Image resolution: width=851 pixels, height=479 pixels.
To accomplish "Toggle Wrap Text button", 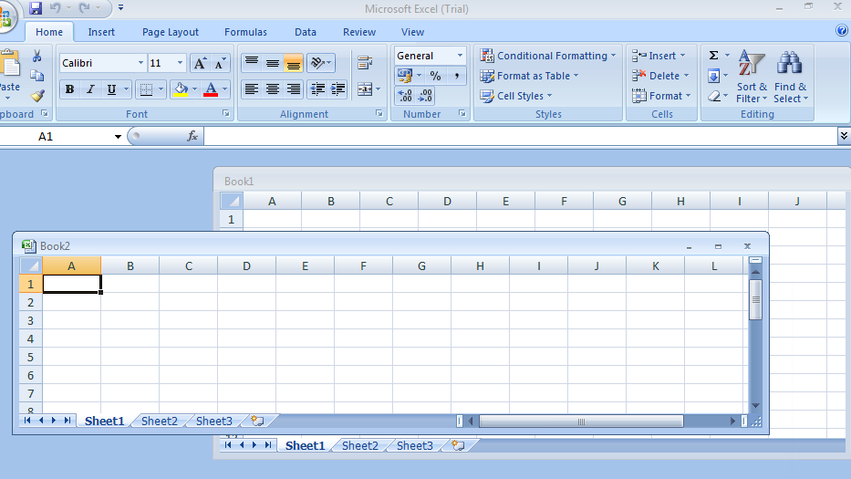I will [x=365, y=64].
